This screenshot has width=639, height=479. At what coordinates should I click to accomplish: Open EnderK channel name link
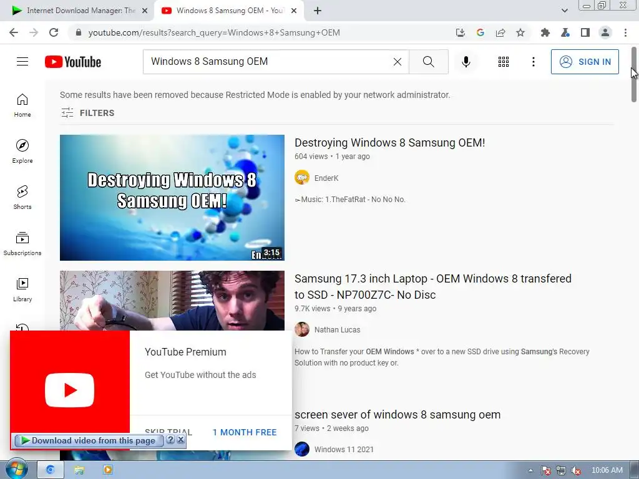point(326,178)
